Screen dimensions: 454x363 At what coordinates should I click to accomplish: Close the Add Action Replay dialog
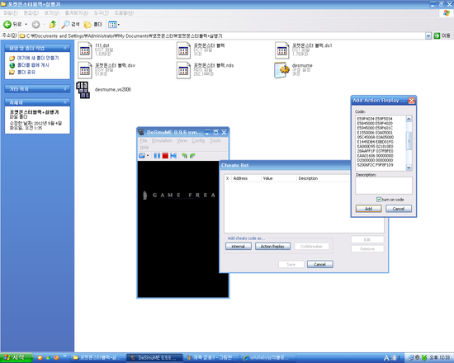click(411, 101)
